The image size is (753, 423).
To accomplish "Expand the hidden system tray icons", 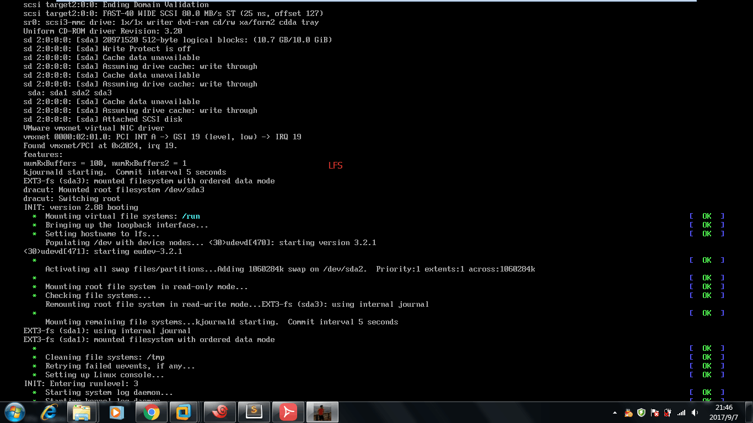I will click(x=615, y=413).
